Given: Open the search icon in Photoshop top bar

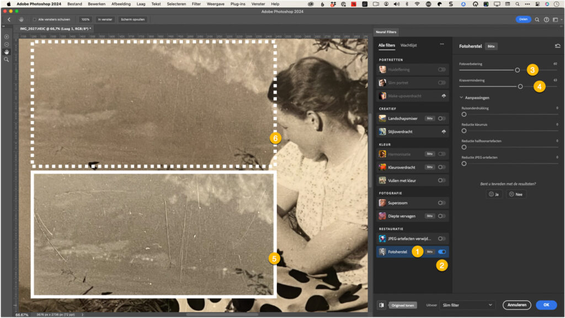Looking at the screenshot, I should (x=537, y=19).
